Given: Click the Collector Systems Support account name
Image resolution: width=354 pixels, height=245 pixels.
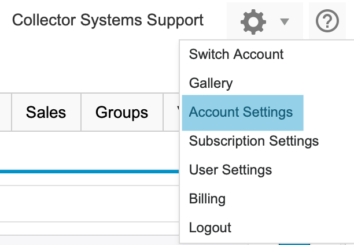Looking at the screenshot, I should 108,21.
